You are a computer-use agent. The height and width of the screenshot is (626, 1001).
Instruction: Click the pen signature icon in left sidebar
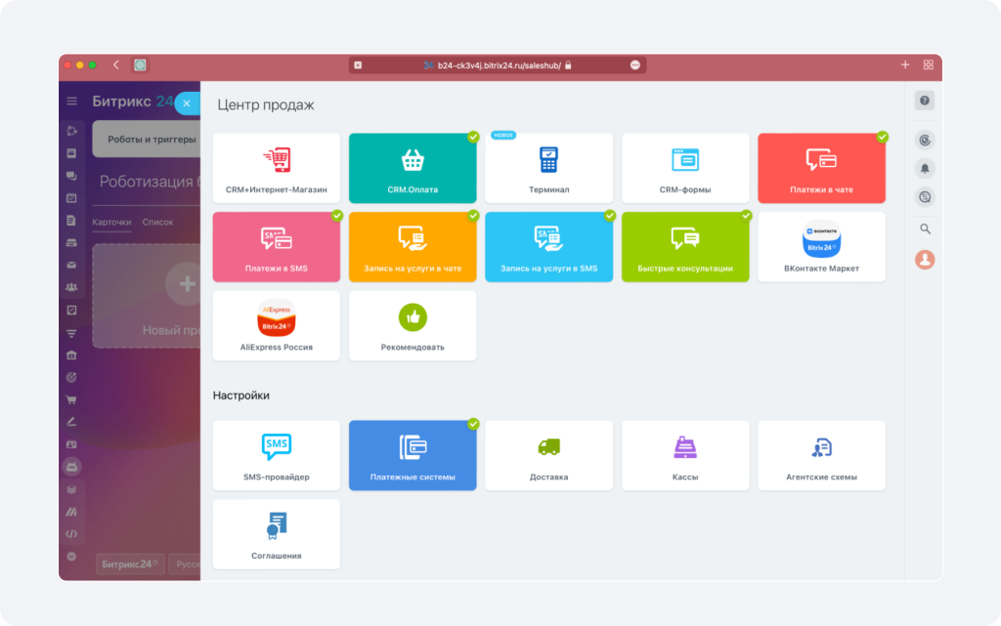click(71, 422)
